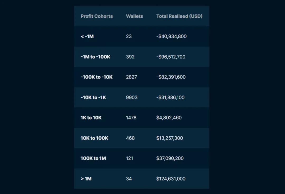
Task: Click the '> 1M' cohort label
Action: (x=86, y=179)
